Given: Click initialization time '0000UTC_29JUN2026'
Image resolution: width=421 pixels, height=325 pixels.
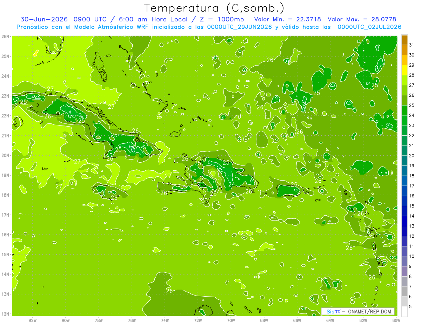Looking at the screenshot, I should click(x=240, y=27).
